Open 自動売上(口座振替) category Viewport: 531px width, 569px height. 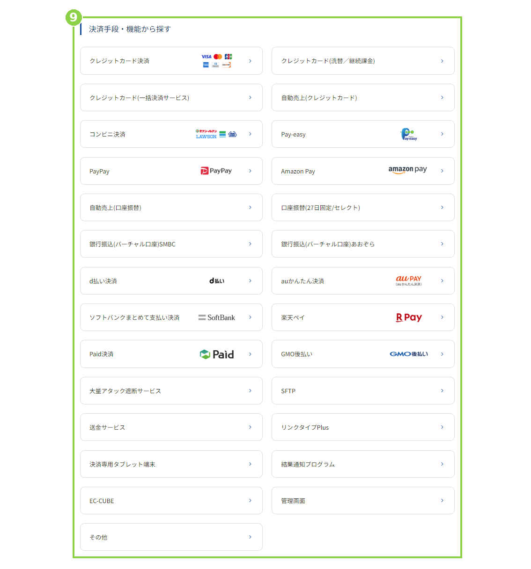(171, 208)
